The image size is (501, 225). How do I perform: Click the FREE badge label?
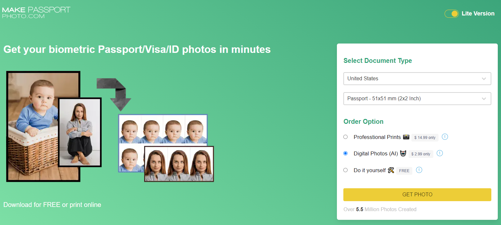(x=404, y=171)
